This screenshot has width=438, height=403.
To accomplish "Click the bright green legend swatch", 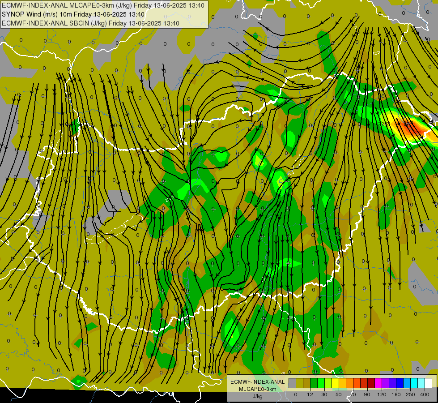I will (321, 383).
